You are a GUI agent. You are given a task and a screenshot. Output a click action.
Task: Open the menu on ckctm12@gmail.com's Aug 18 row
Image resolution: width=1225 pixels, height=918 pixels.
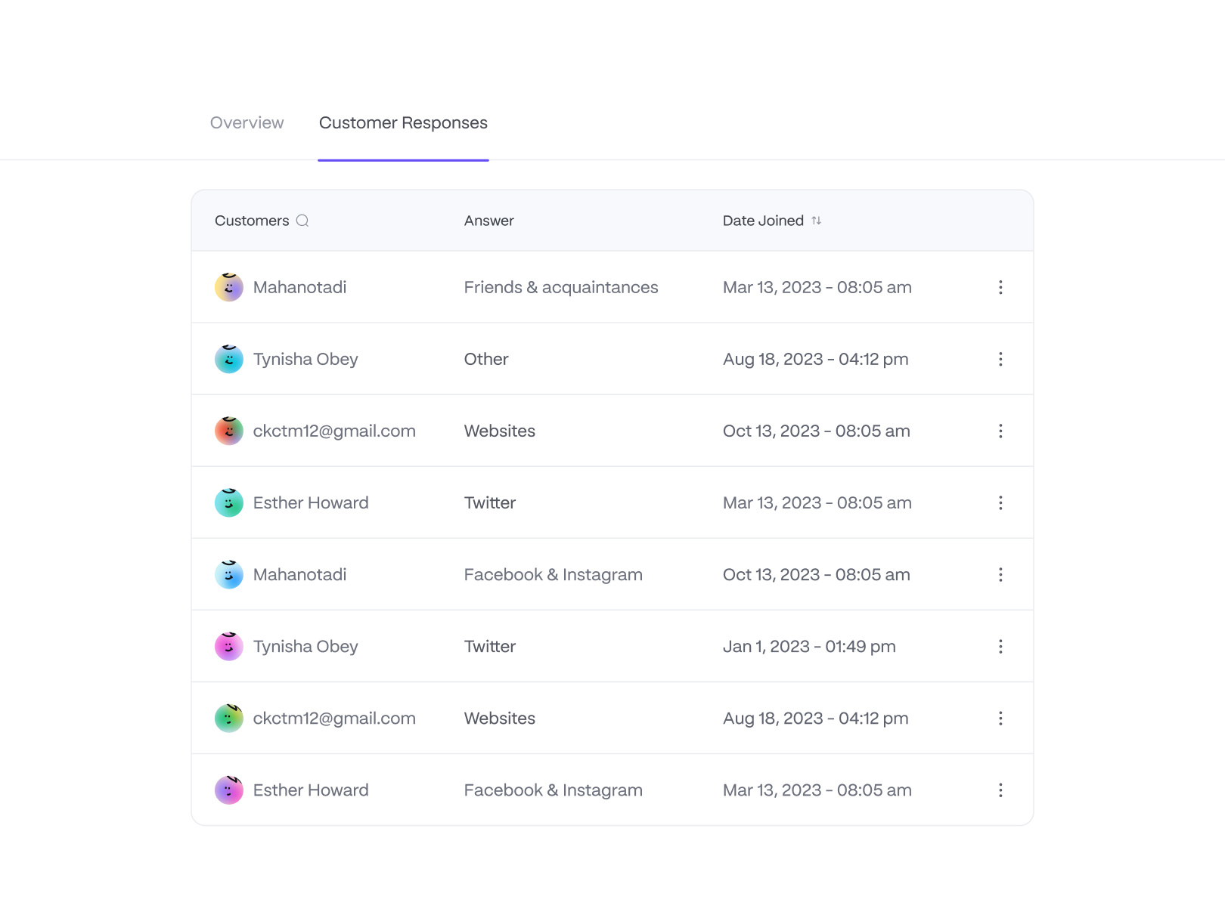tap(1000, 718)
